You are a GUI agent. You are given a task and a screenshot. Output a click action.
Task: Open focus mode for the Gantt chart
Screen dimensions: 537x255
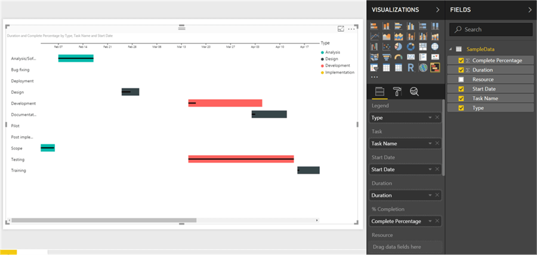point(341,29)
